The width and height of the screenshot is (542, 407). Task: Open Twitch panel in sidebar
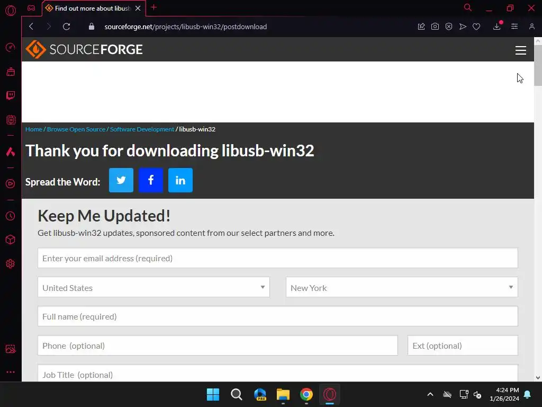click(x=11, y=95)
